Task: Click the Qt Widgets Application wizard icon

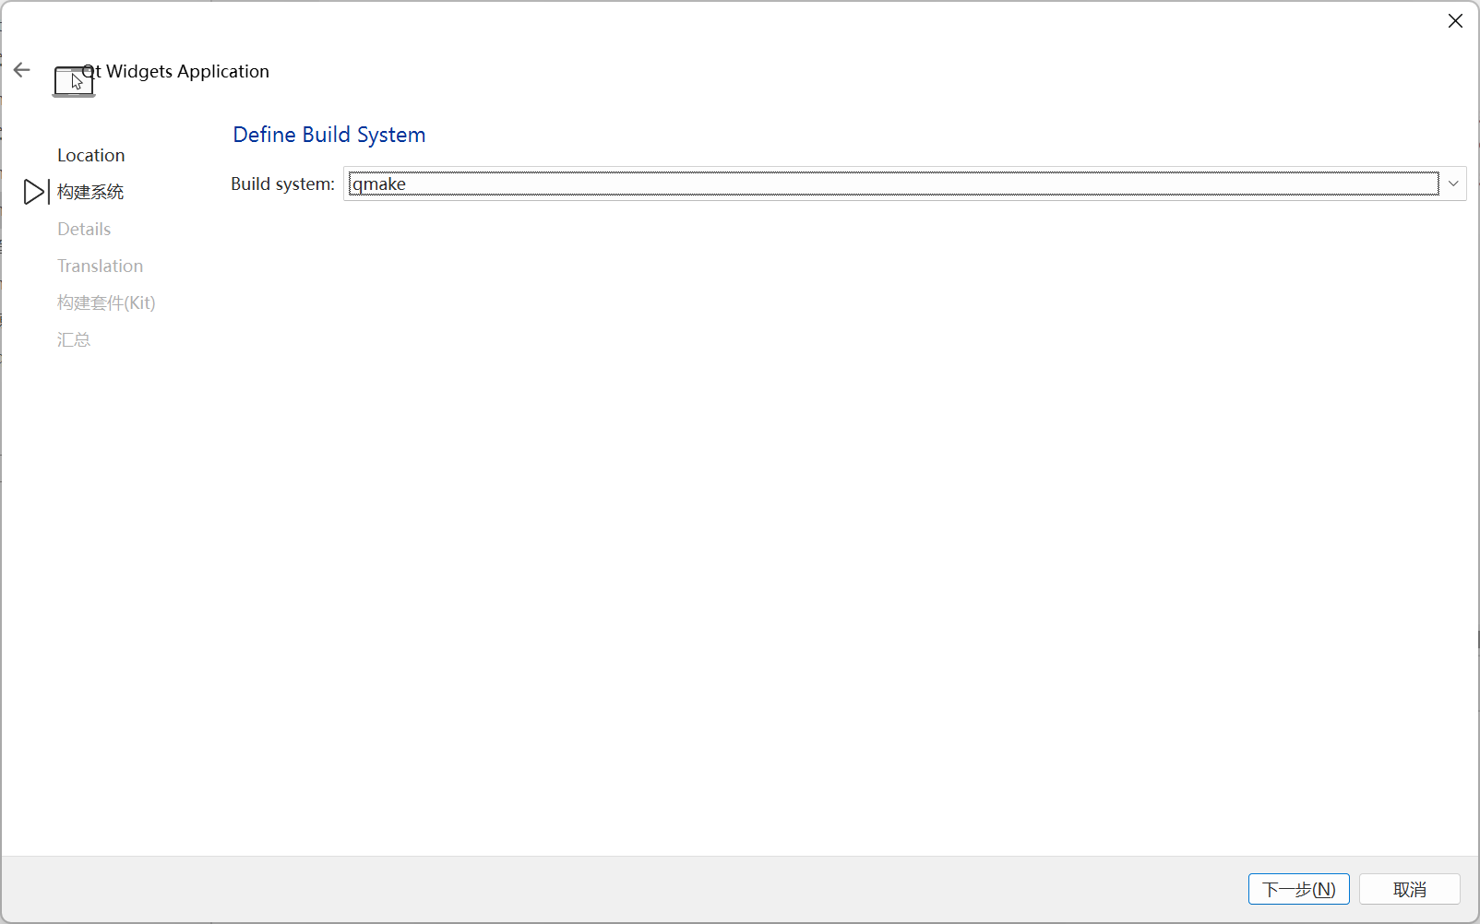Action: tap(74, 82)
